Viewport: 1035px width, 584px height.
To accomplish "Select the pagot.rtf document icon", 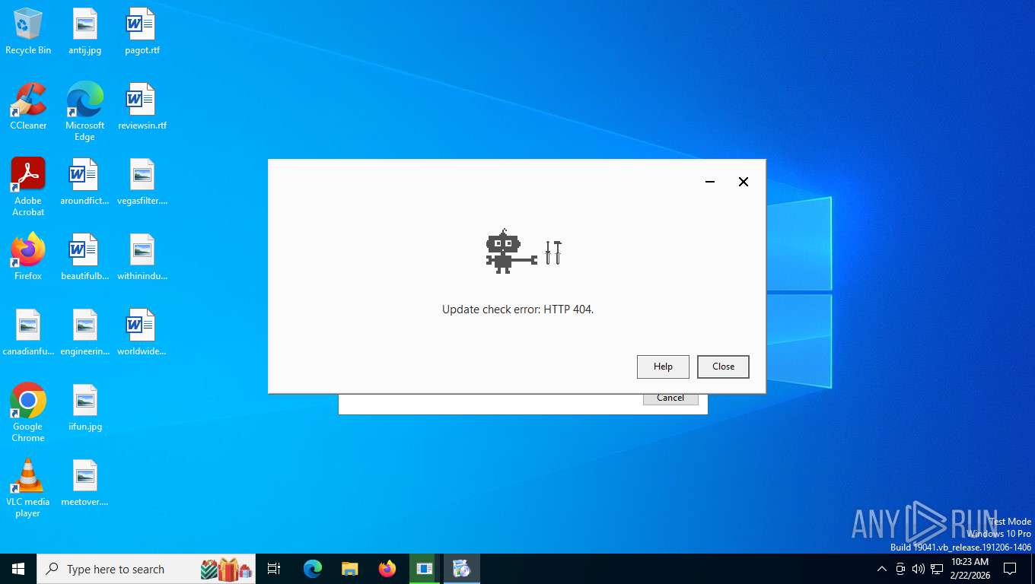I will point(142,31).
